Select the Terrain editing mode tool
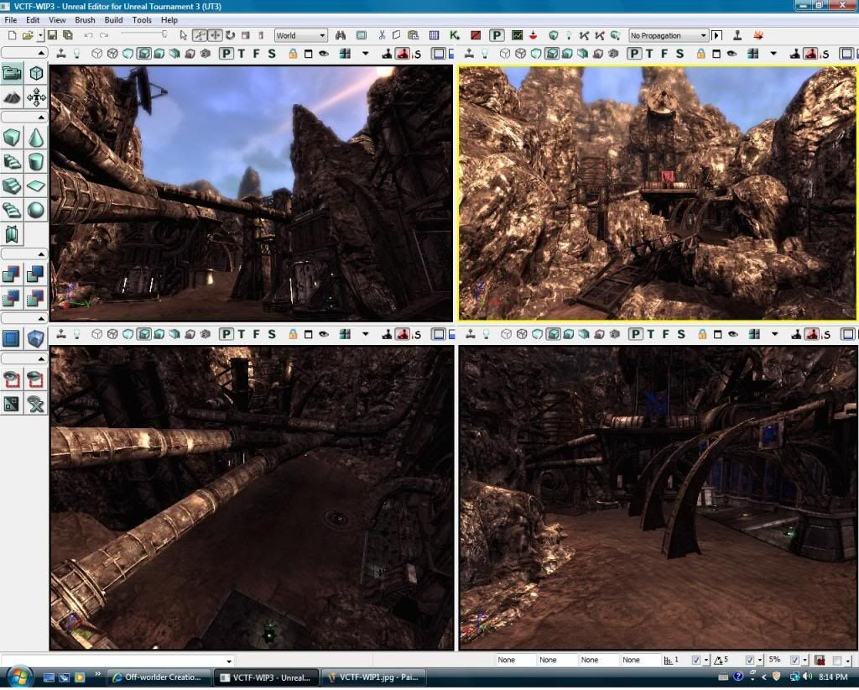This screenshot has width=859, height=690. (x=12, y=97)
